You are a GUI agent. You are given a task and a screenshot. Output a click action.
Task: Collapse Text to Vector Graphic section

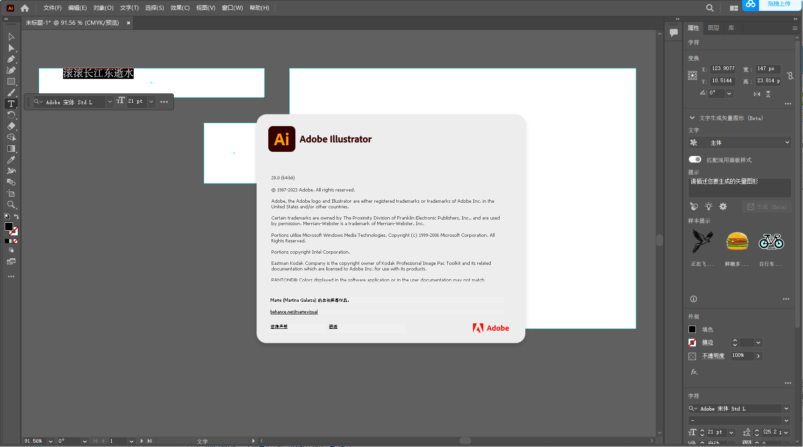pos(692,118)
